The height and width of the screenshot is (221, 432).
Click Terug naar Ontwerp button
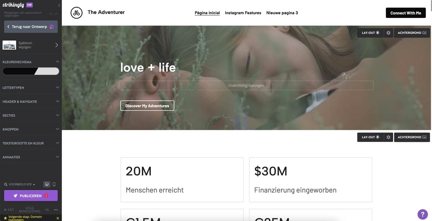[x=31, y=27]
